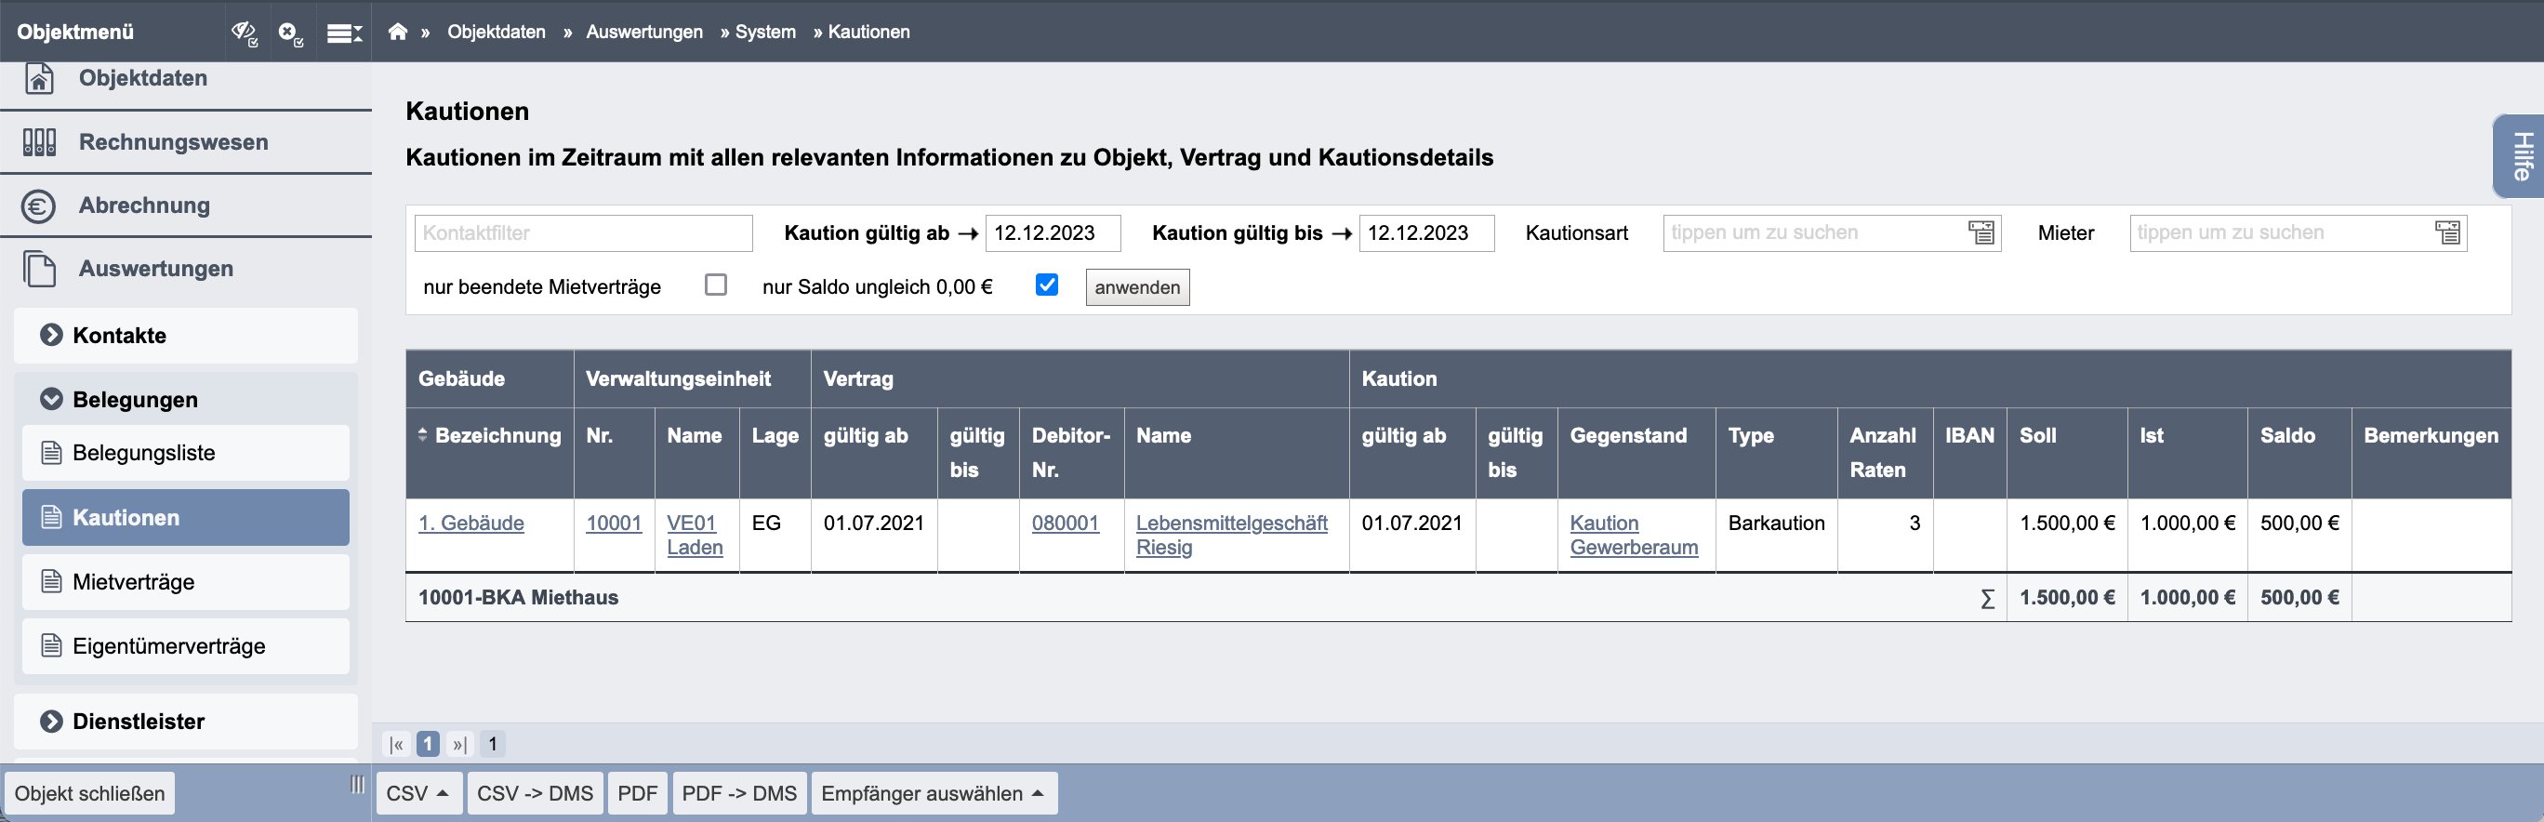Click 'CSV -> DMS' button

536,794
